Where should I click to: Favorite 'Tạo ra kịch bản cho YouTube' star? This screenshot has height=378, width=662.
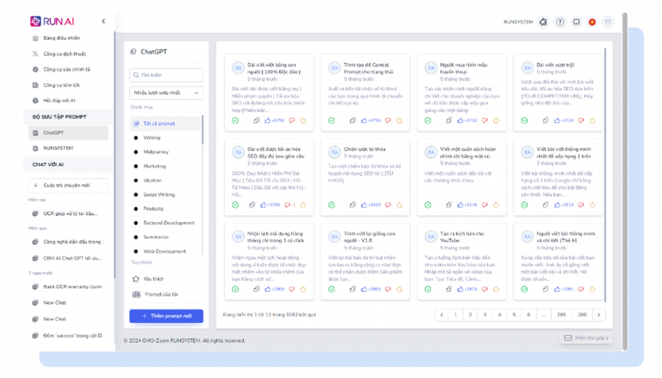point(496,289)
